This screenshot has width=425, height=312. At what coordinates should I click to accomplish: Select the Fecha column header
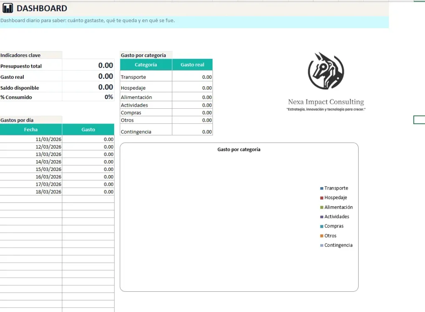click(x=31, y=129)
